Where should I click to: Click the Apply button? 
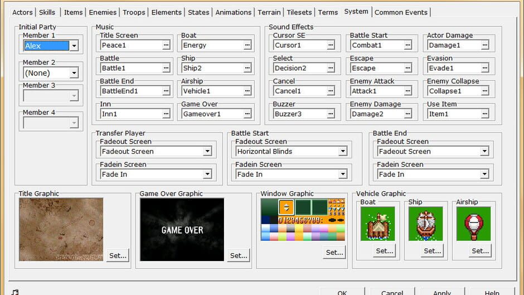coord(442,292)
